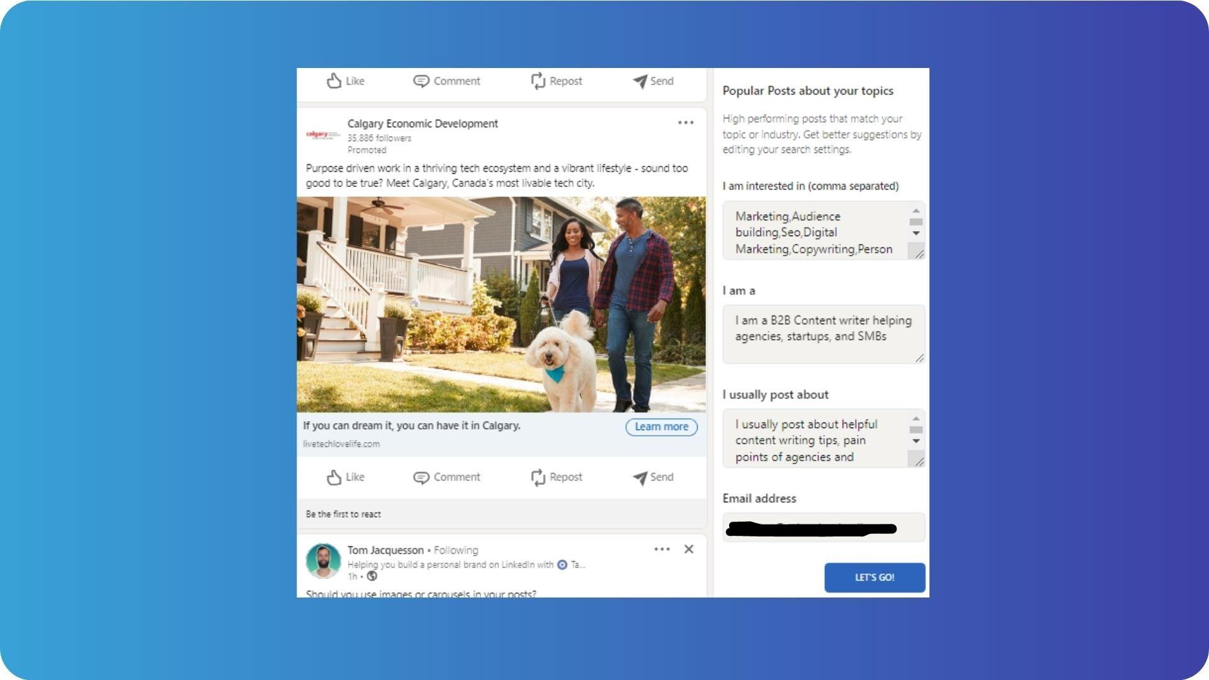Click Repost on the top post action bar

coord(557,81)
